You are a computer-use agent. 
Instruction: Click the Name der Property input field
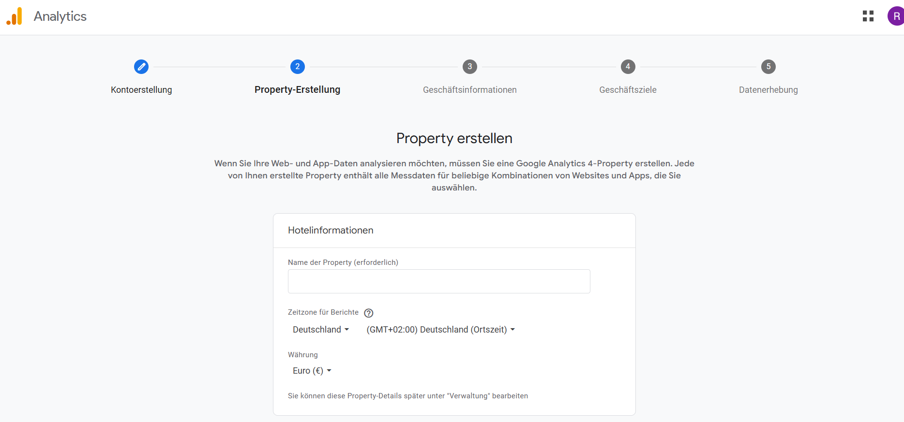[x=439, y=281]
